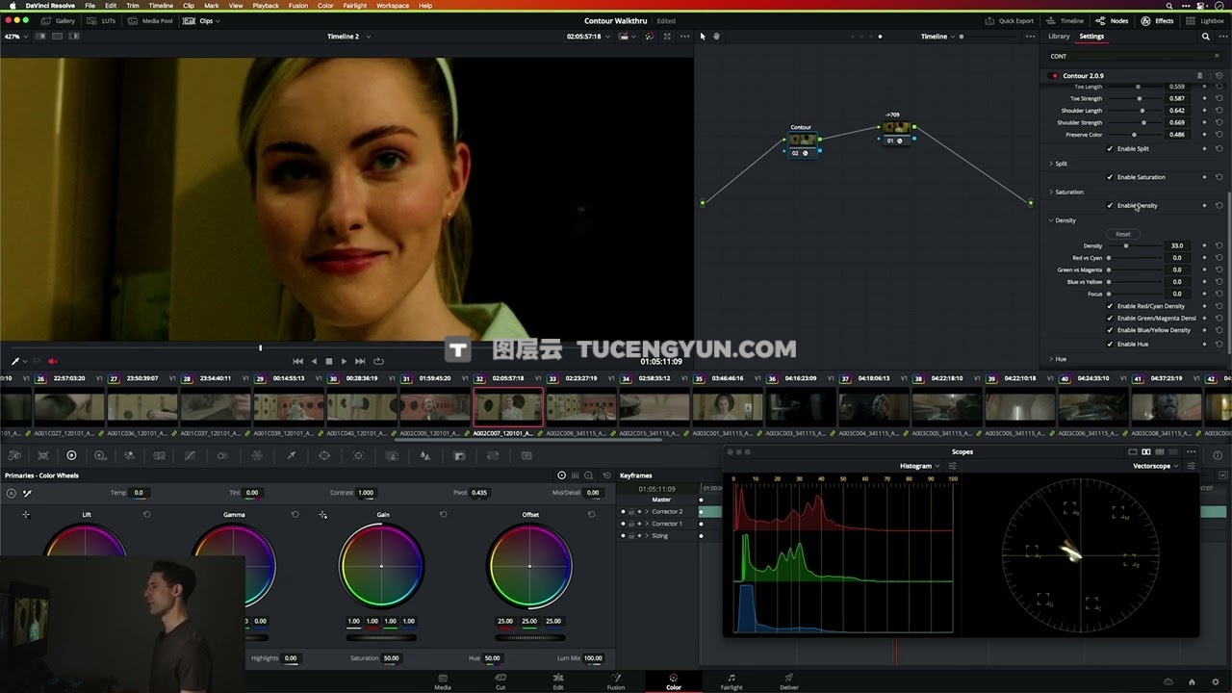
Task: Reset all Primaries Color Wheels
Action: coord(606,475)
